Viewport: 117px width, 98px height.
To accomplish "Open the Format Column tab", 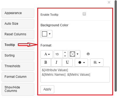I will tap(18, 77).
